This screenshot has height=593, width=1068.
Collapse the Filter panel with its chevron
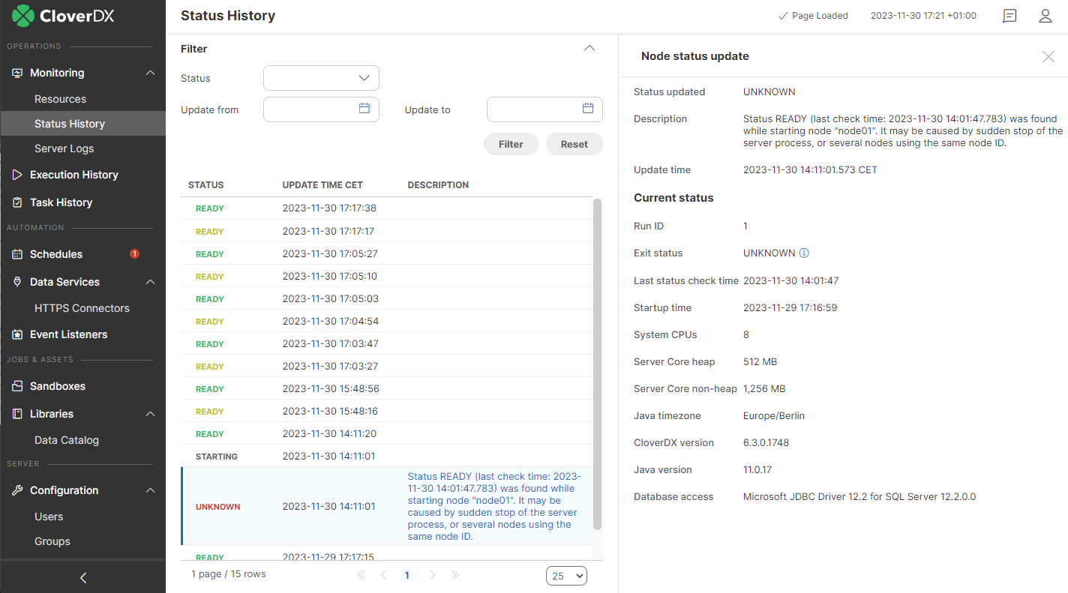[589, 48]
